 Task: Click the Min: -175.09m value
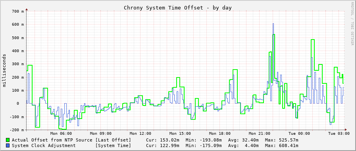(x=204, y=145)
